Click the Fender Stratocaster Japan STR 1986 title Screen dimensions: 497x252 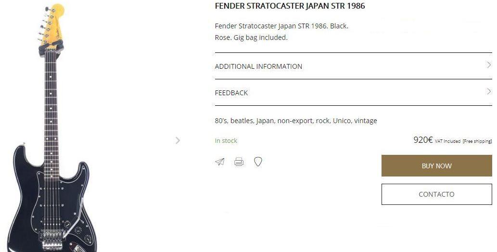coord(290,6)
